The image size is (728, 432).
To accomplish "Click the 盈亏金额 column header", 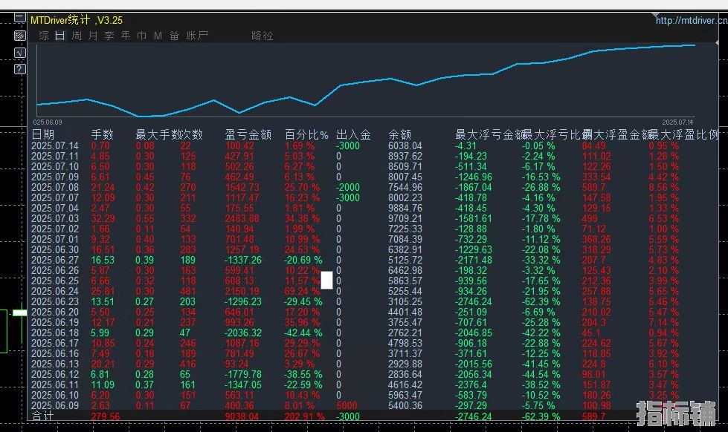I will tap(248, 134).
